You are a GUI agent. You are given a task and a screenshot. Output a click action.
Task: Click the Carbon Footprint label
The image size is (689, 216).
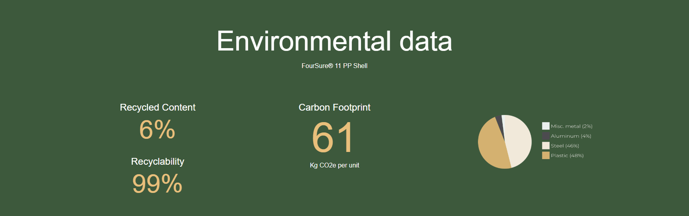[334, 107]
